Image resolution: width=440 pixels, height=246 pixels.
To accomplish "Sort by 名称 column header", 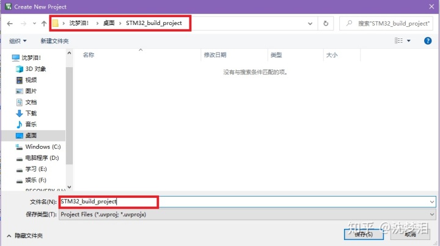I will click(x=89, y=55).
